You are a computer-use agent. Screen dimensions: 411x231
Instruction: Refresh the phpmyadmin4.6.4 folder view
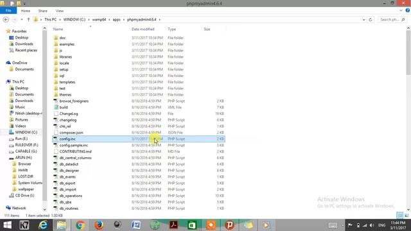(x=370, y=20)
